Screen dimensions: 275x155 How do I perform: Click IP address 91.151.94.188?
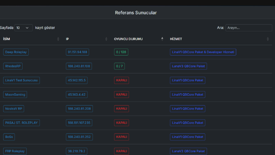coord(77,52)
